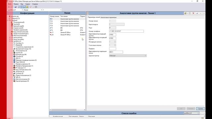
Task: Select line 17 Линия IP Office row
Action: pyautogui.click(x=67, y=32)
